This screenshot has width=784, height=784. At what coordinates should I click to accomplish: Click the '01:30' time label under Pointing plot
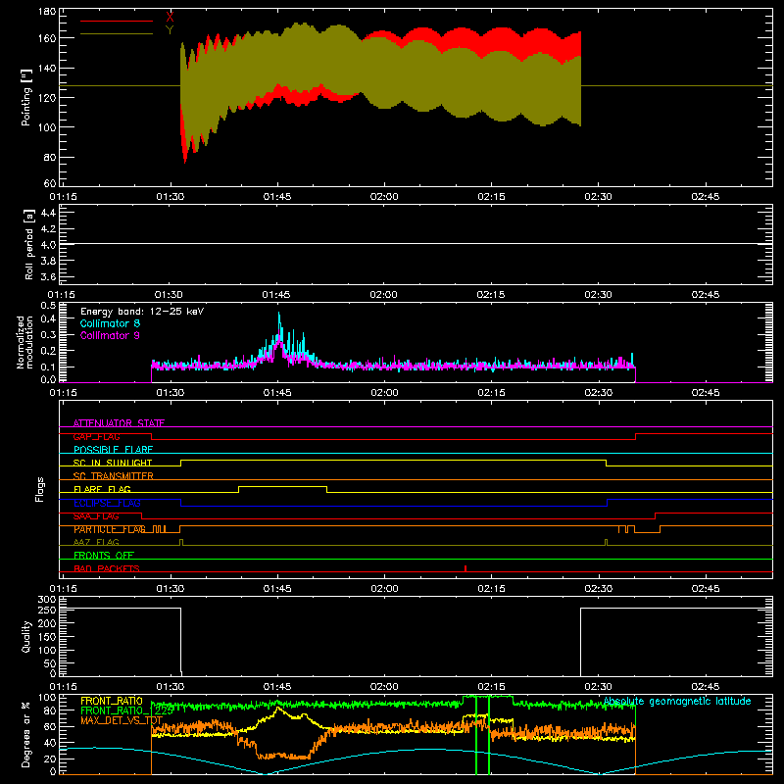170,197
